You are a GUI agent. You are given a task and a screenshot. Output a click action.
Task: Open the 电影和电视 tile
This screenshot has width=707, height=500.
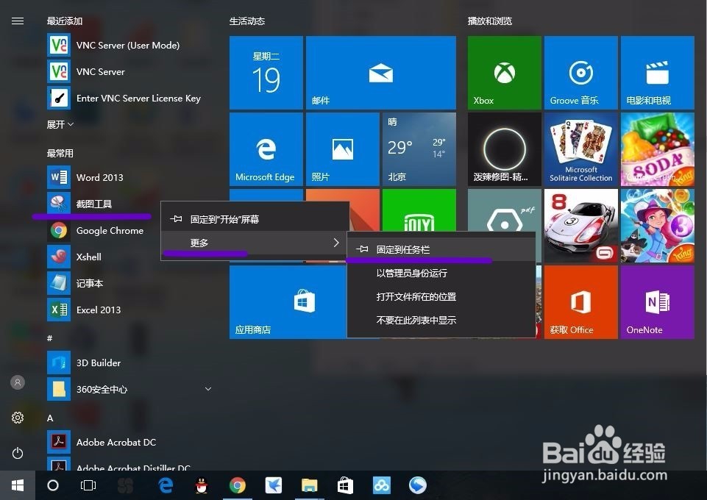[658, 73]
